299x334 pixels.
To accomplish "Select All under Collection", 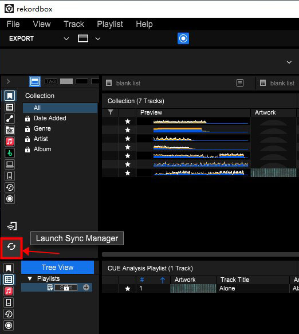I will point(60,108).
